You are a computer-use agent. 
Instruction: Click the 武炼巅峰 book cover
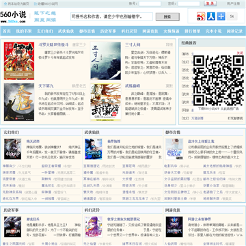(x=106, y=102)
